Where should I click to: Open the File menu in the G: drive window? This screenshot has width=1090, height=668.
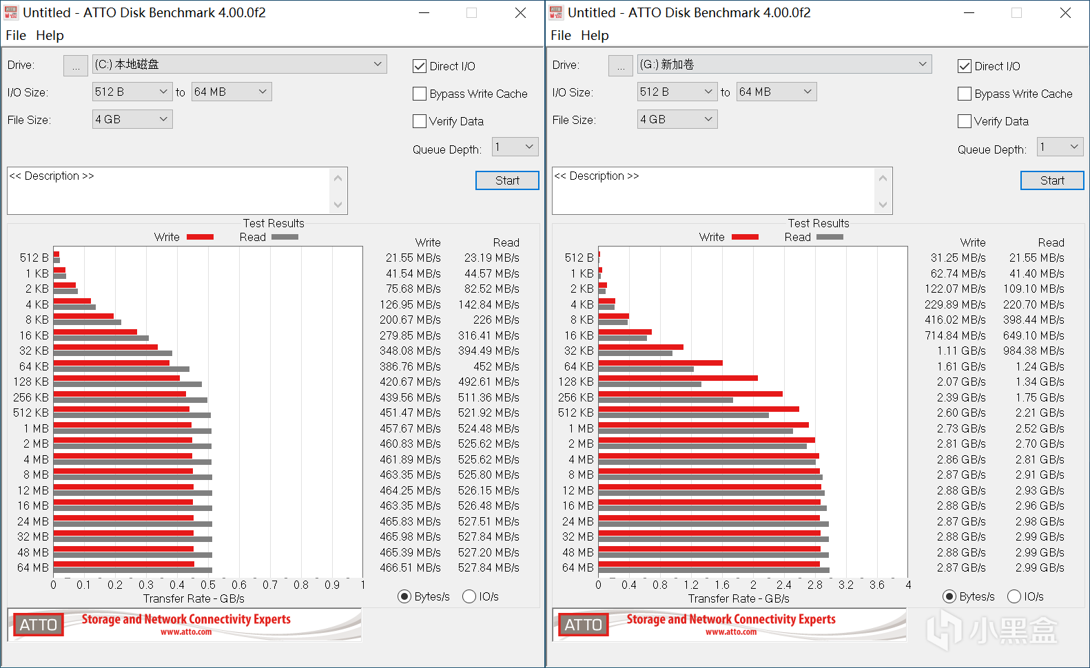coord(561,35)
